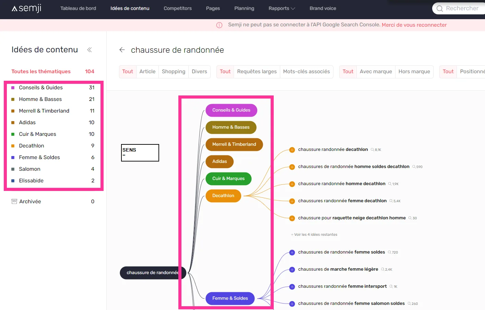Open Tableau de bord

click(x=78, y=8)
